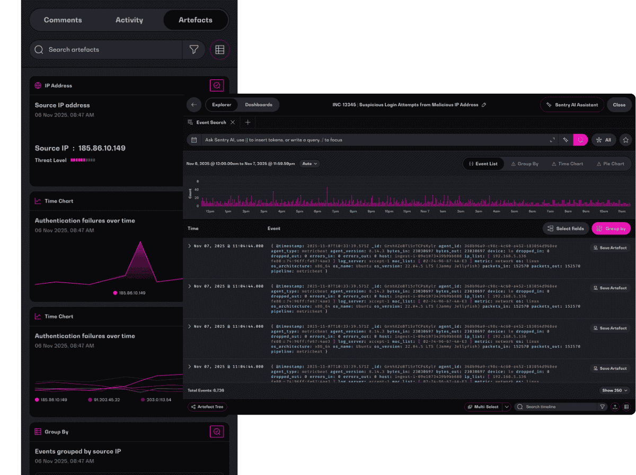The height and width of the screenshot is (475, 636).
Task: Select the Time Chart view tab
Action: click(567, 164)
